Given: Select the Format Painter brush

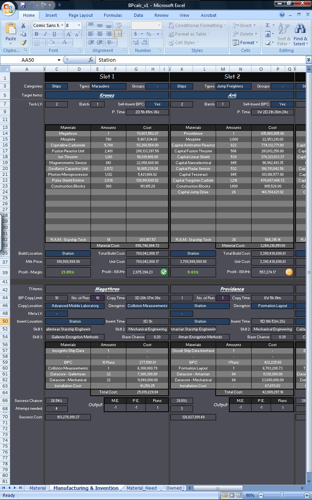Looking at the screenshot, I should (23, 43).
